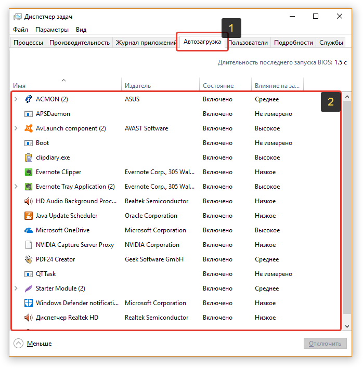
Task: Expand the Starter Module (2) group
Action: coord(16,288)
